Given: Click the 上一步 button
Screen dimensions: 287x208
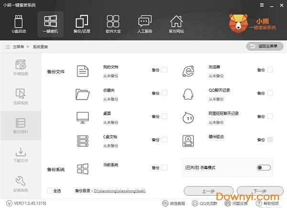Looking at the screenshot, I should tap(207, 190).
